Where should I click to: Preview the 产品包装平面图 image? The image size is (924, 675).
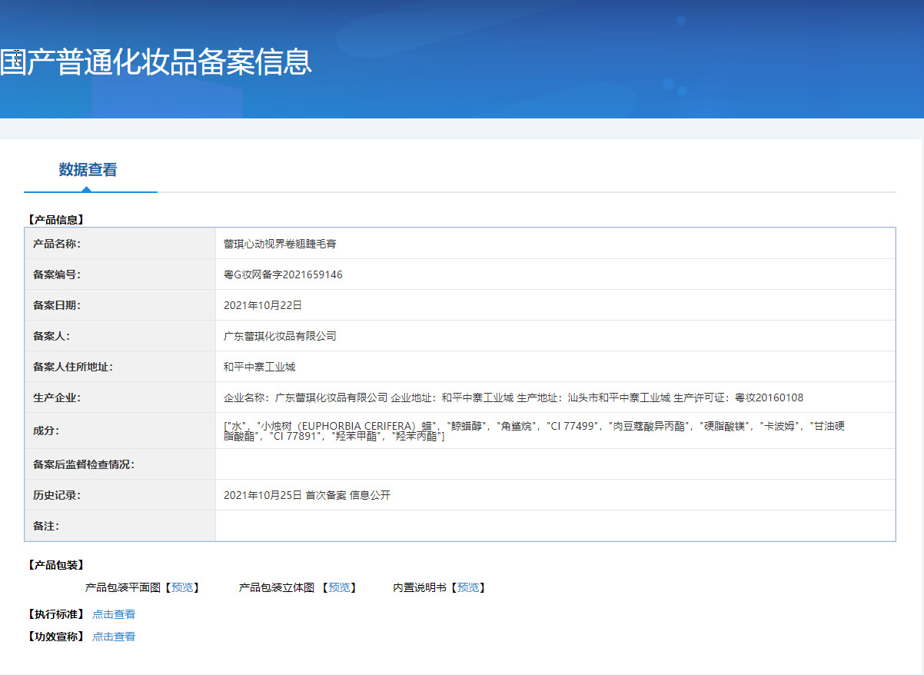[182, 587]
